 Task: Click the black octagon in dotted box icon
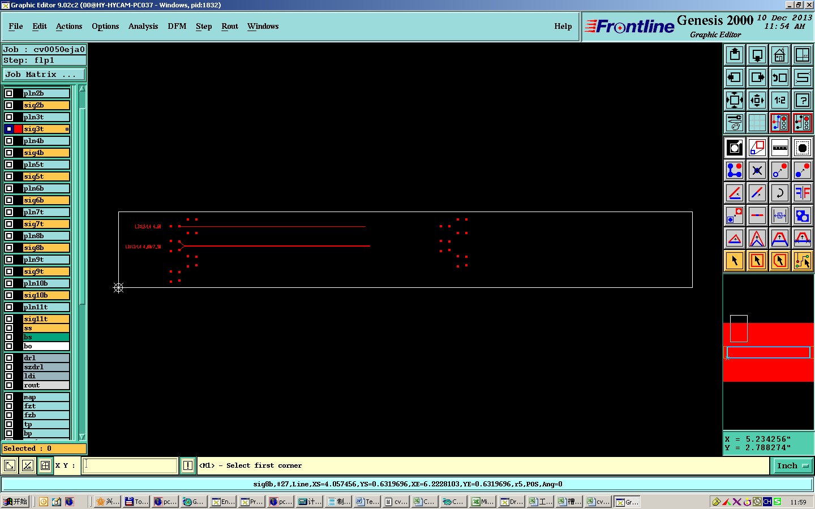click(802, 148)
